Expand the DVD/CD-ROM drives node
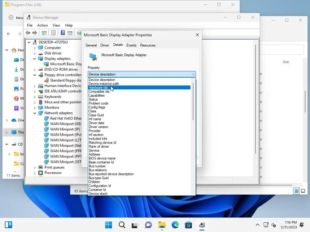This screenshot has height=232, width=310. tap(35, 69)
